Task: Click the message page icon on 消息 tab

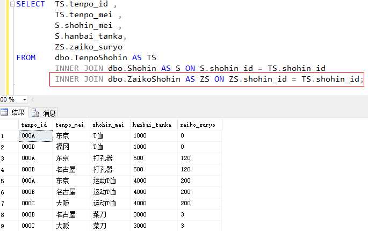Action: 35,113
